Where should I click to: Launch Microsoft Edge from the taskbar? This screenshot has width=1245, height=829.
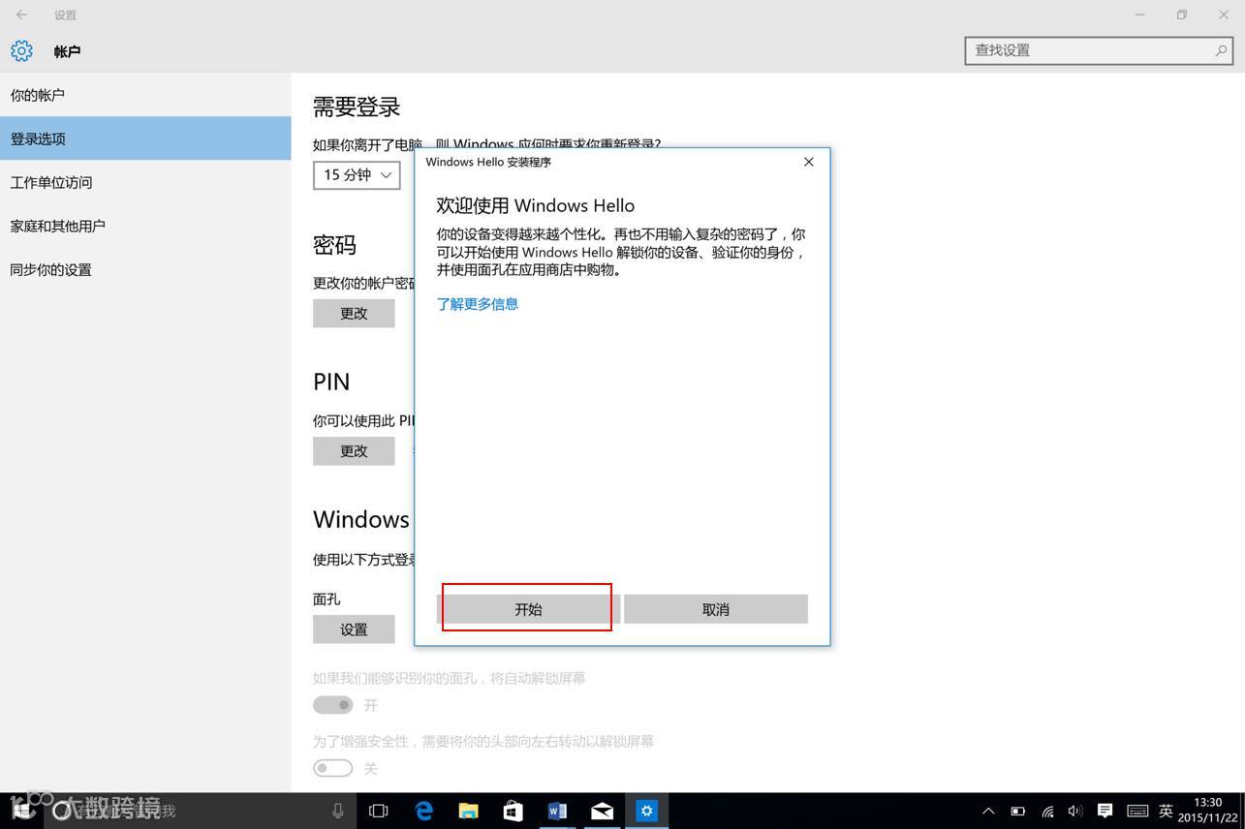point(423,811)
